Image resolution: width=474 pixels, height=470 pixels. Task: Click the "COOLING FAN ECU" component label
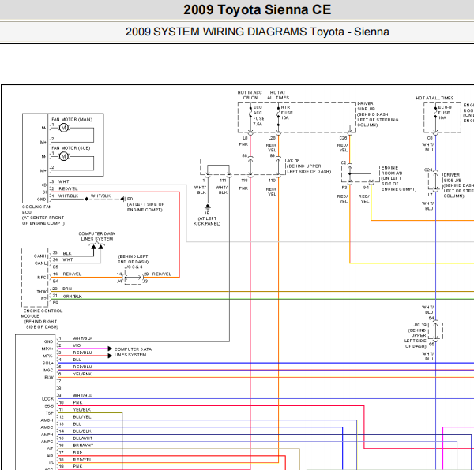[x=36, y=209]
